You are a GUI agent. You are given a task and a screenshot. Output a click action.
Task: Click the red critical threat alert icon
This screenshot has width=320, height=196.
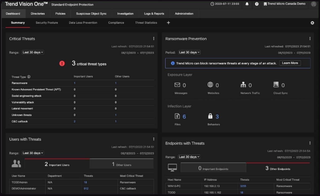pos(62,64)
